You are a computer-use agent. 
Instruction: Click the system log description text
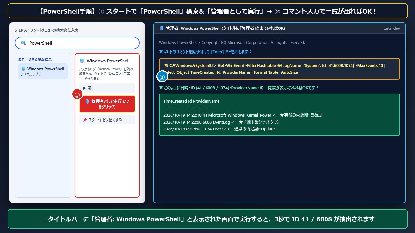coord(107,74)
